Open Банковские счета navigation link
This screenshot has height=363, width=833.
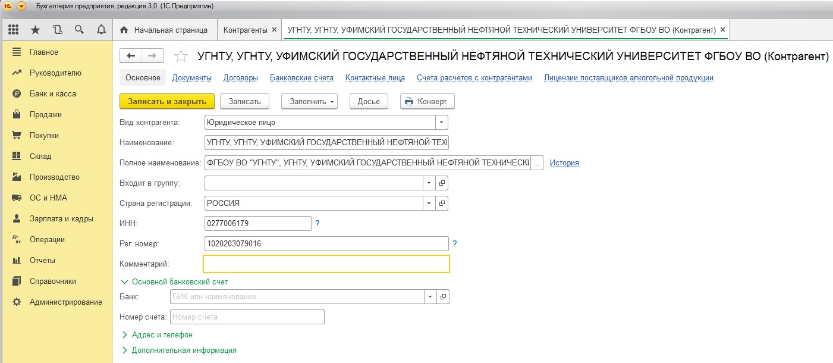click(x=301, y=78)
